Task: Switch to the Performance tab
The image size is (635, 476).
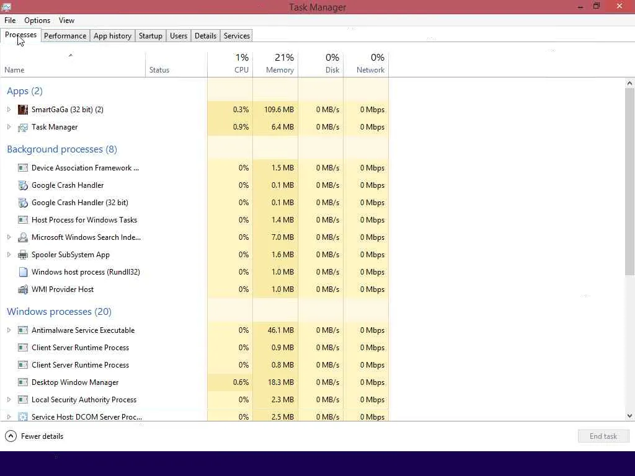Action: (65, 35)
